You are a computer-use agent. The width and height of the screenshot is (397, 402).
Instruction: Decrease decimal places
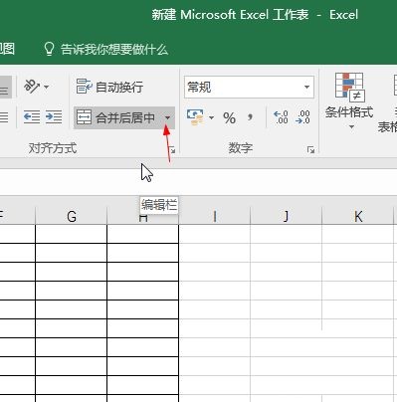pos(302,117)
